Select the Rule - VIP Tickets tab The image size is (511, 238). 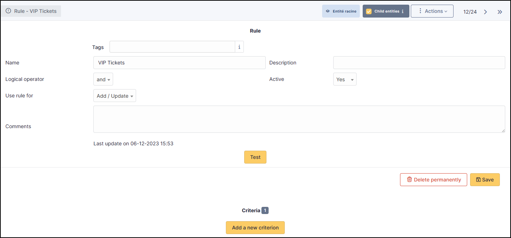coord(31,11)
